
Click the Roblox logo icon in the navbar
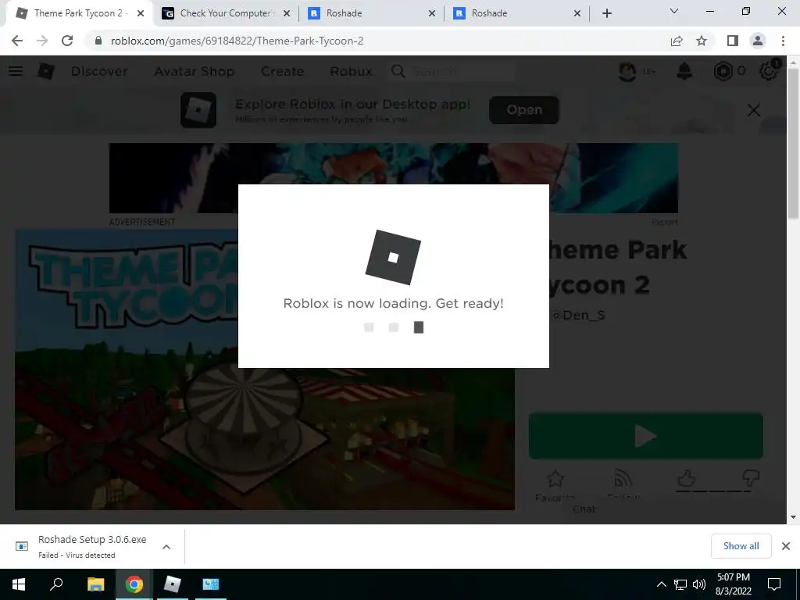coord(46,71)
